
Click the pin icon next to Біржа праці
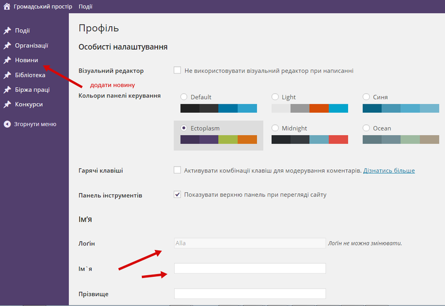[x=7, y=90]
